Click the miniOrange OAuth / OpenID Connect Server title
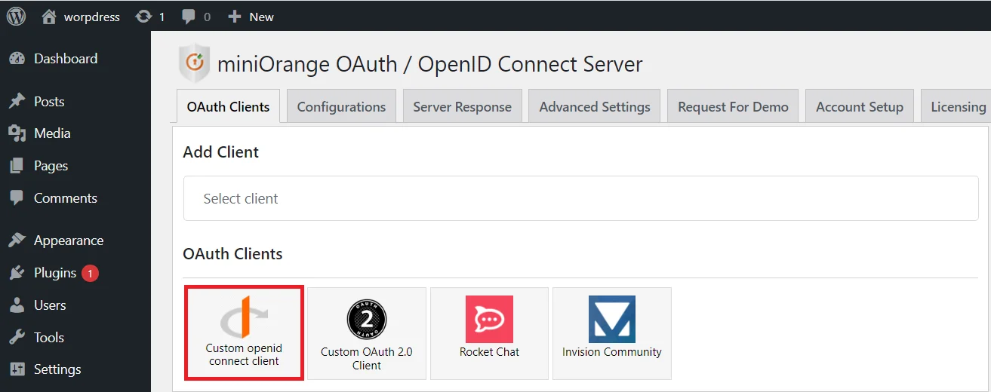The height and width of the screenshot is (392, 991). [x=430, y=64]
